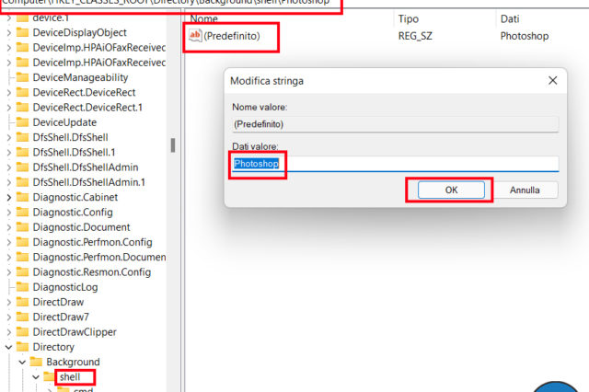Select the DeviceManageability key
Image resolution: width=589 pixels, height=392 pixels.
(x=80, y=77)
